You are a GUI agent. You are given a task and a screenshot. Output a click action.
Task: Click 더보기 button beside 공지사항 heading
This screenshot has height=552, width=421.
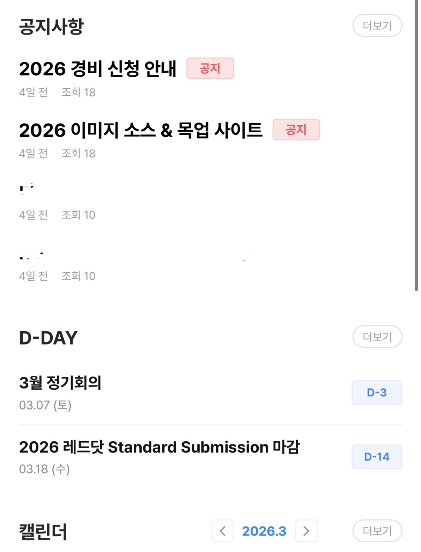377,25
